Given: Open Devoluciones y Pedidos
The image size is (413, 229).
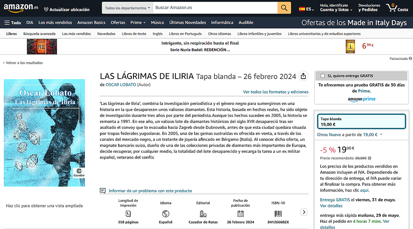Looking at the screenshot, I should coord(369,7).
